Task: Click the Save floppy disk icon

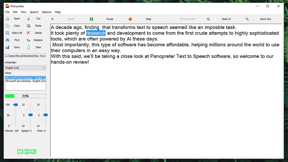Action: 7,47
